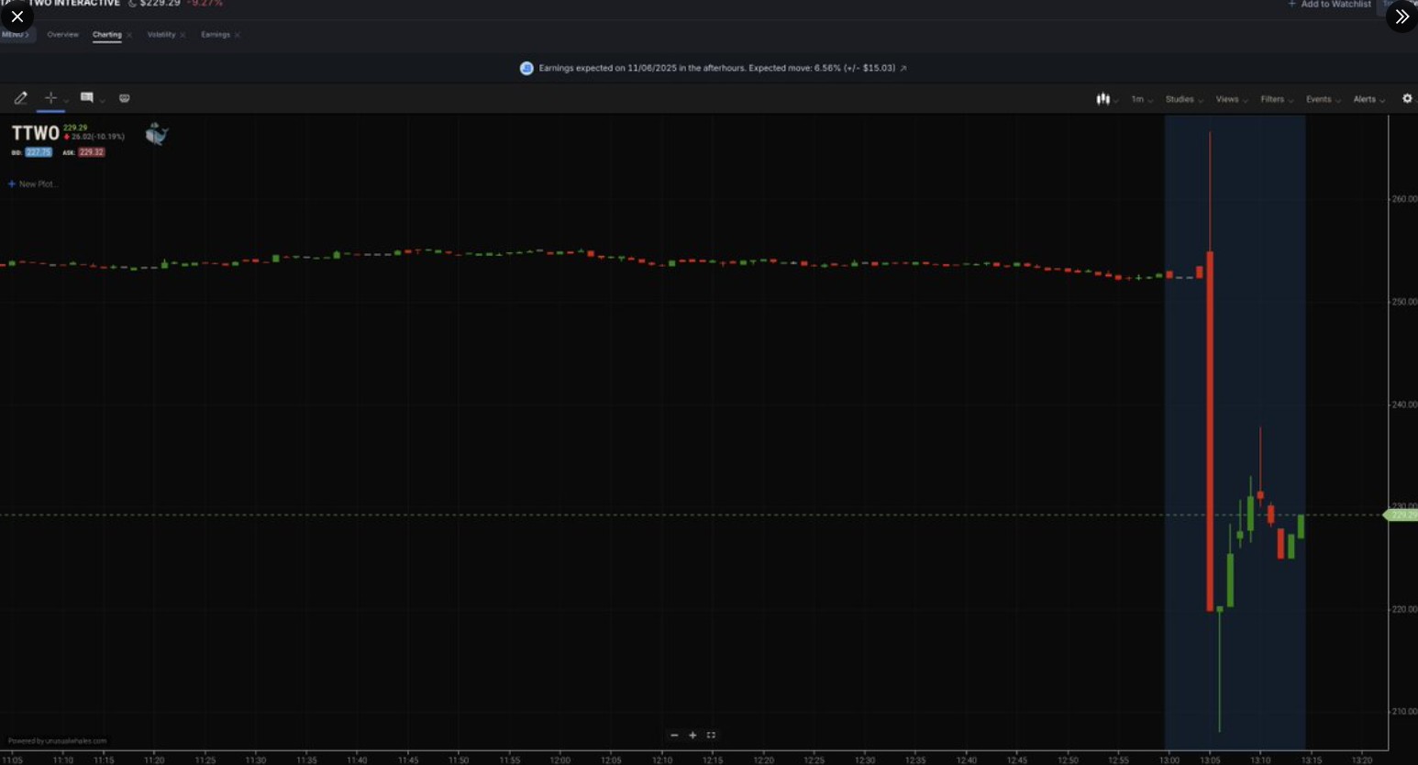Expand the 1m timeframe dropdown
Viewport: 1418px width, 765px height.
click(x=1138, y=99)
